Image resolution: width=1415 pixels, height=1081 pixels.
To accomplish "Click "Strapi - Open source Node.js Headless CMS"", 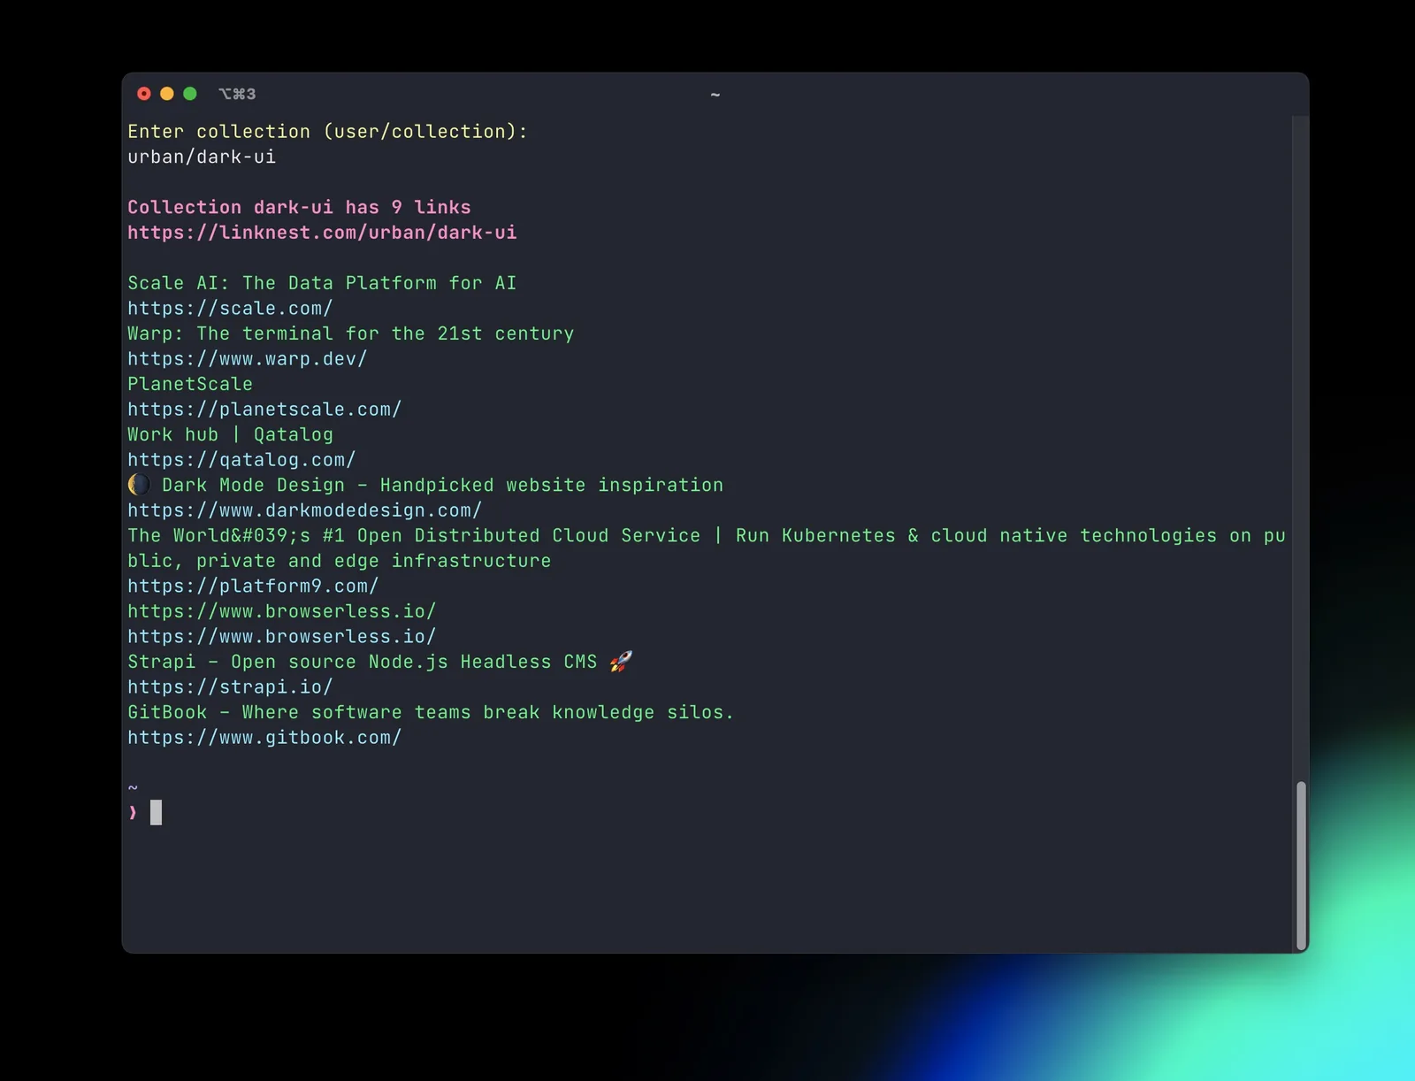I will point(363,662).
